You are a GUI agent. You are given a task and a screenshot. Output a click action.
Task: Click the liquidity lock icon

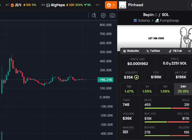[136, 77]
